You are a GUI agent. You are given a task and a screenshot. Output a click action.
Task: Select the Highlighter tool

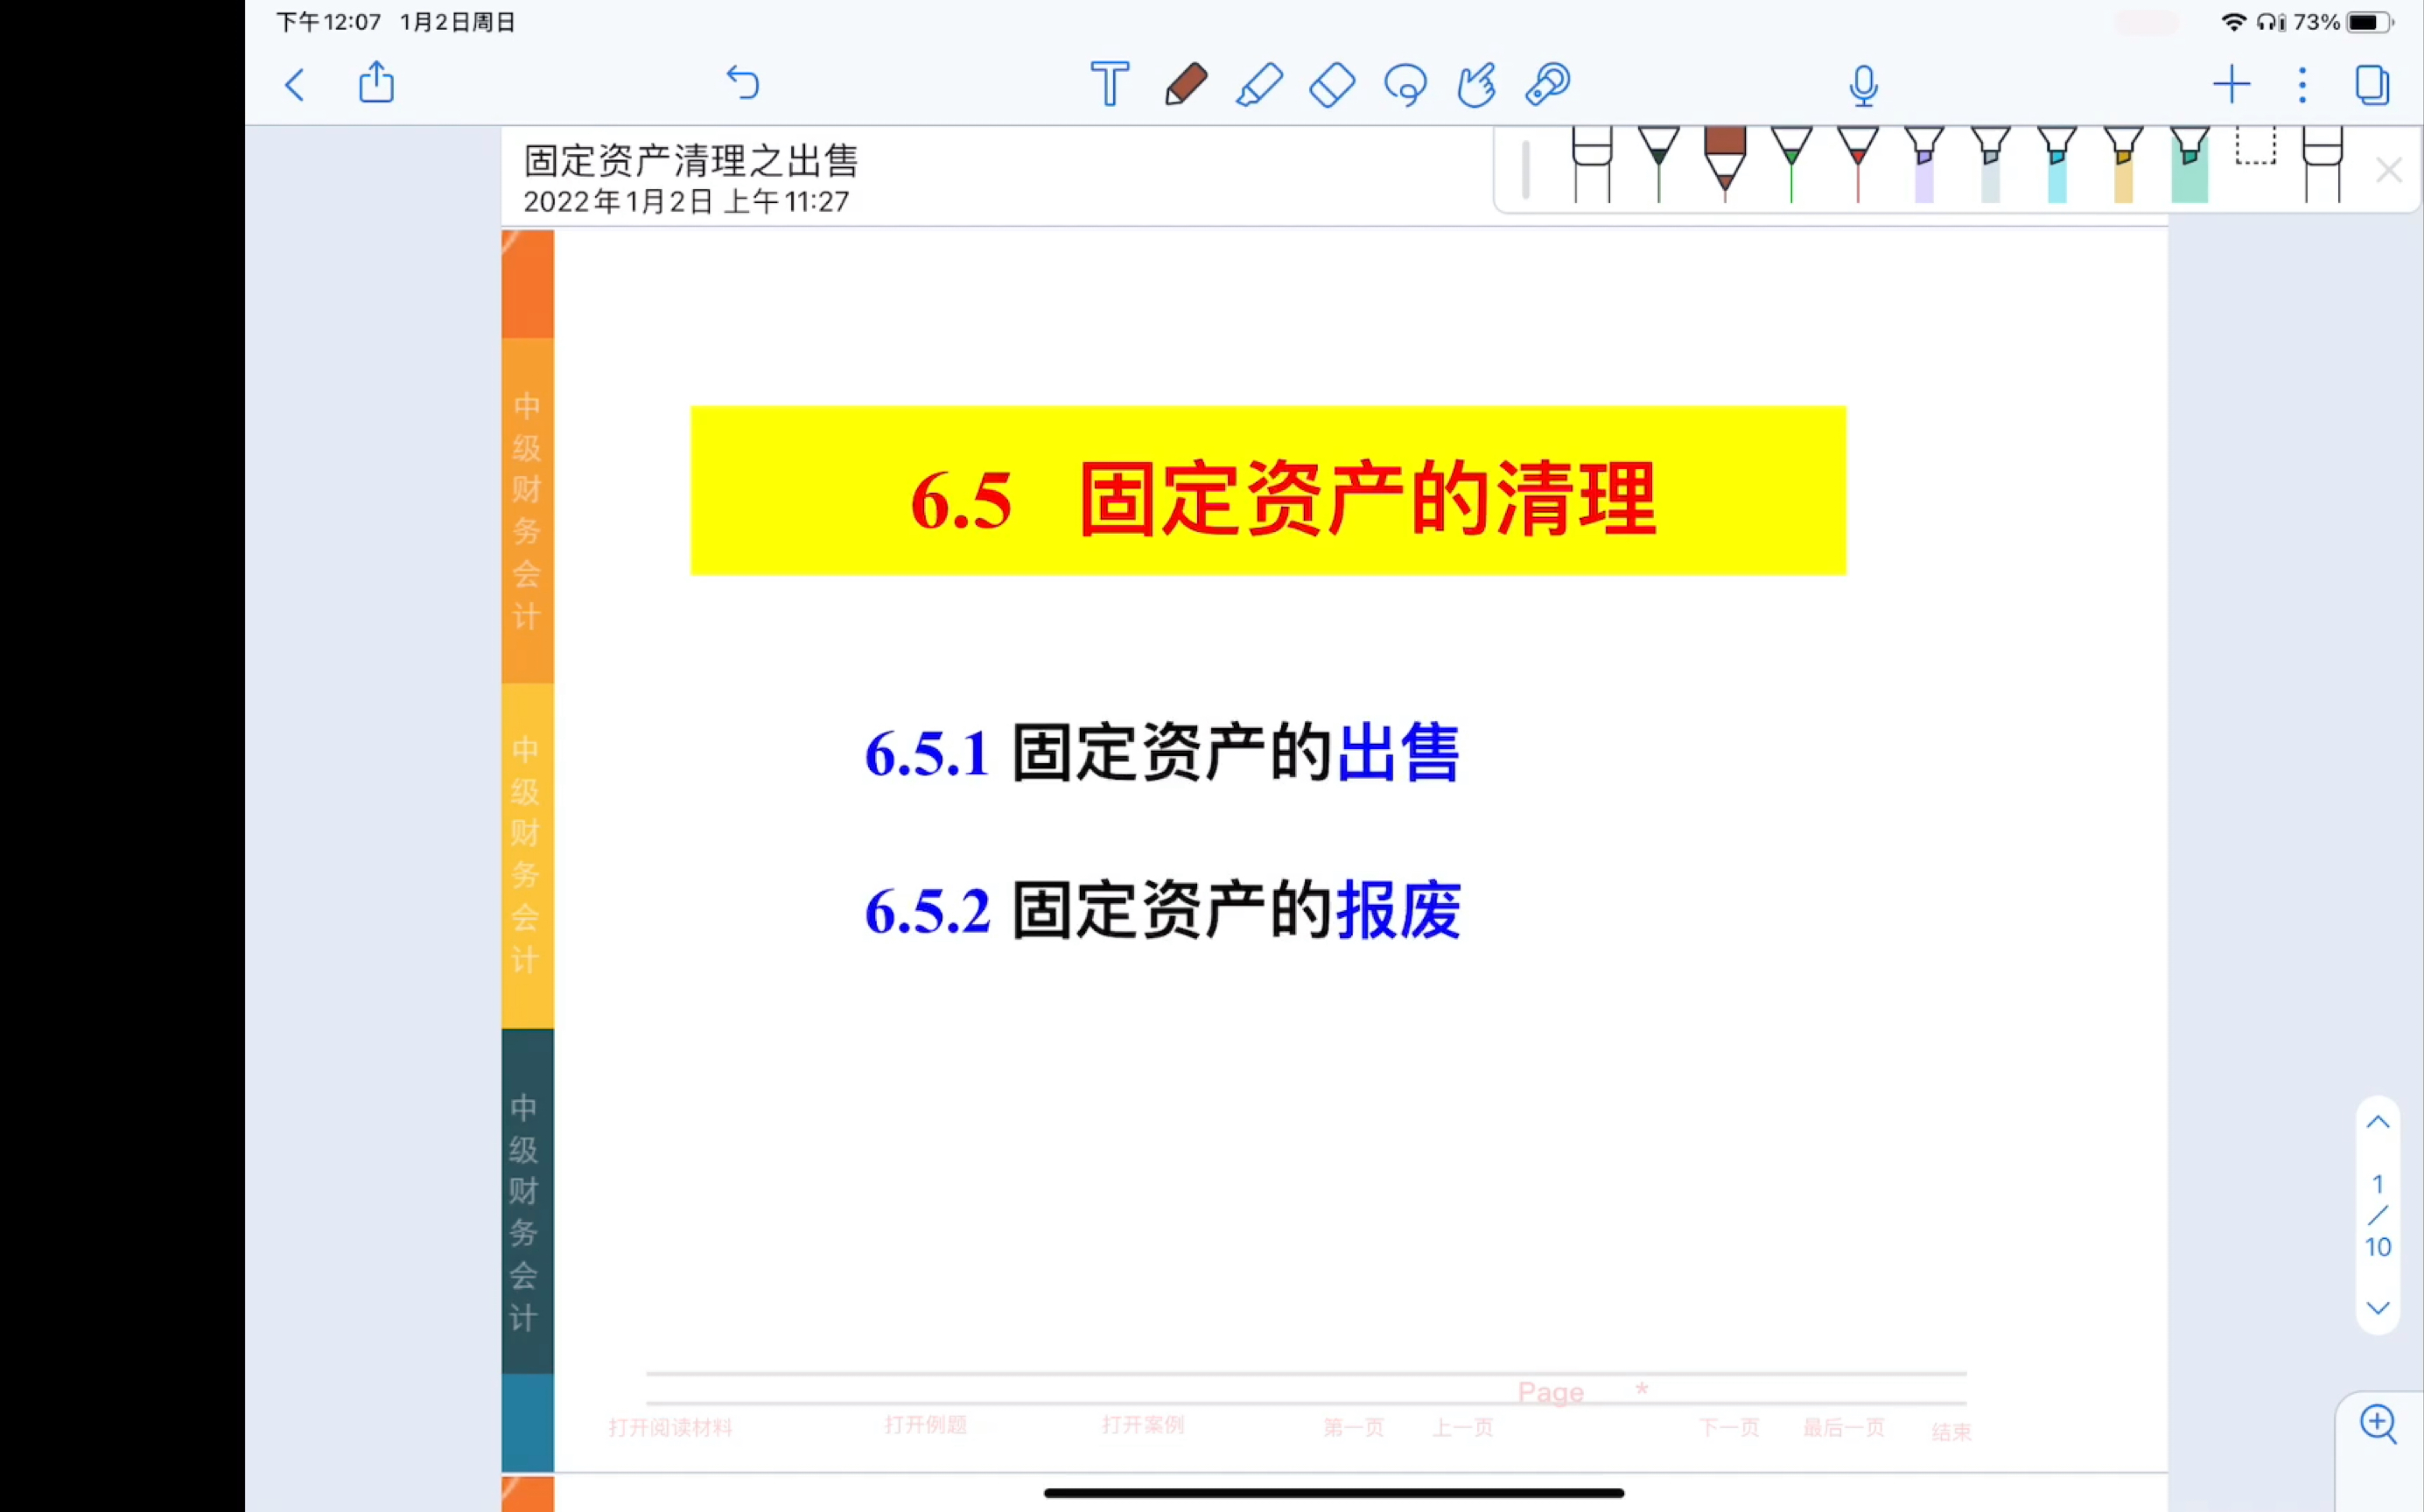[1259, 84]
